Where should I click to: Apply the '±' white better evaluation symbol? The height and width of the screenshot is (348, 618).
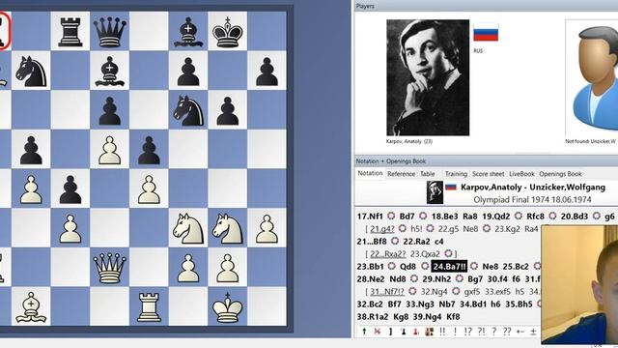click(x=533, y=332)
